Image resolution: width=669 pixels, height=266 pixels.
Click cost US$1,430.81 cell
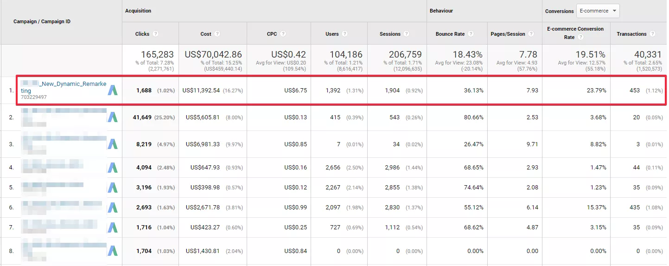tap(203, 251)
